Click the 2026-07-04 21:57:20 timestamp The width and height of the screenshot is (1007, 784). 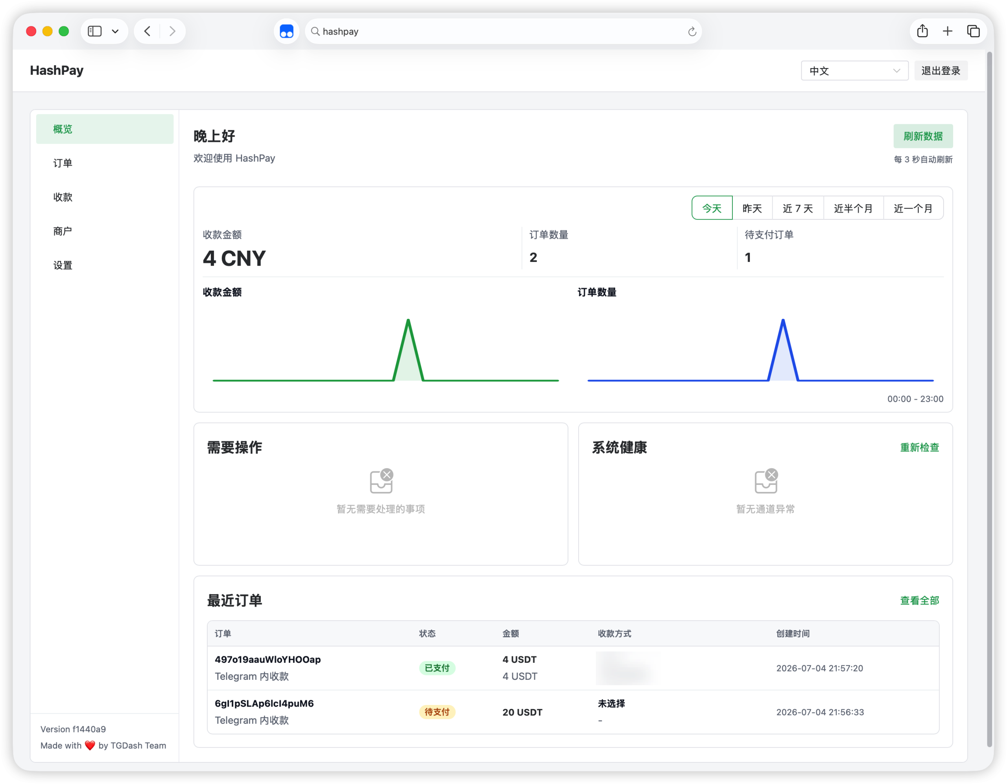tap(819, 668)
